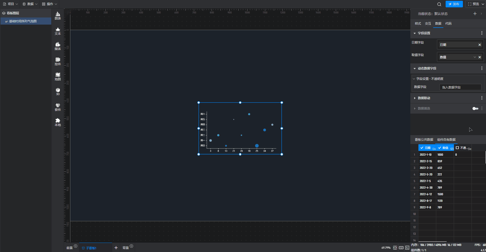Viewport: 486px width, 252px height.
Task: Switch to the 数据 data tab
Action: (438, 24)
